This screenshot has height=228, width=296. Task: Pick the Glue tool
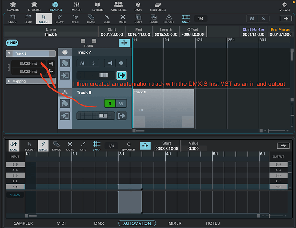point(107,19)
